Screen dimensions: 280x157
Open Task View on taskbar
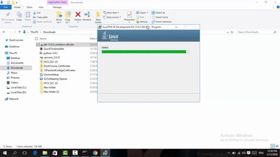pos(24,153)
